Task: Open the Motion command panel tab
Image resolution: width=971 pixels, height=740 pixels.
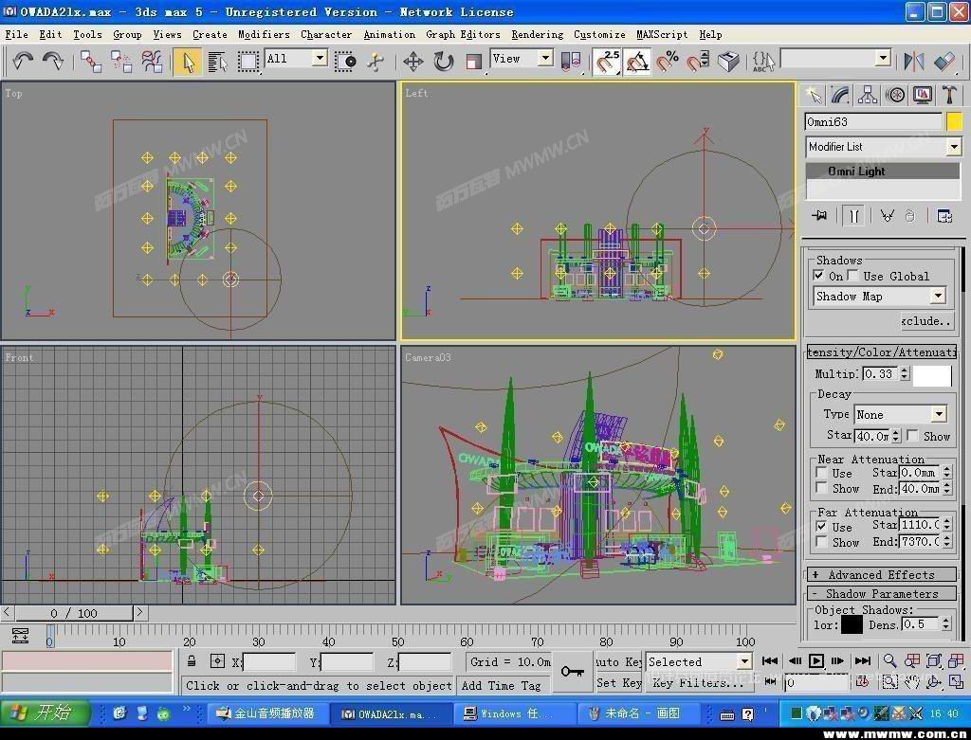Action: [895, 95]
